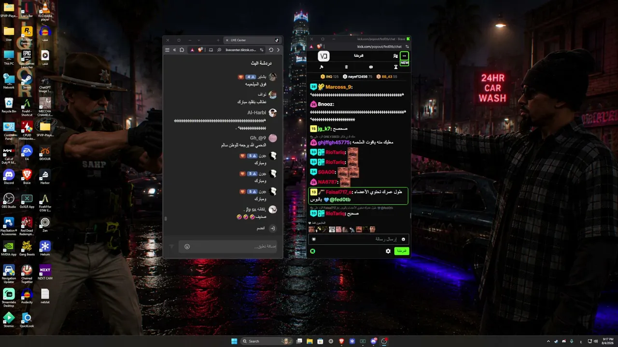618x347 pixels.
Task: Click the Brave icon on the taskbar
Action: [x=341, y=341]
